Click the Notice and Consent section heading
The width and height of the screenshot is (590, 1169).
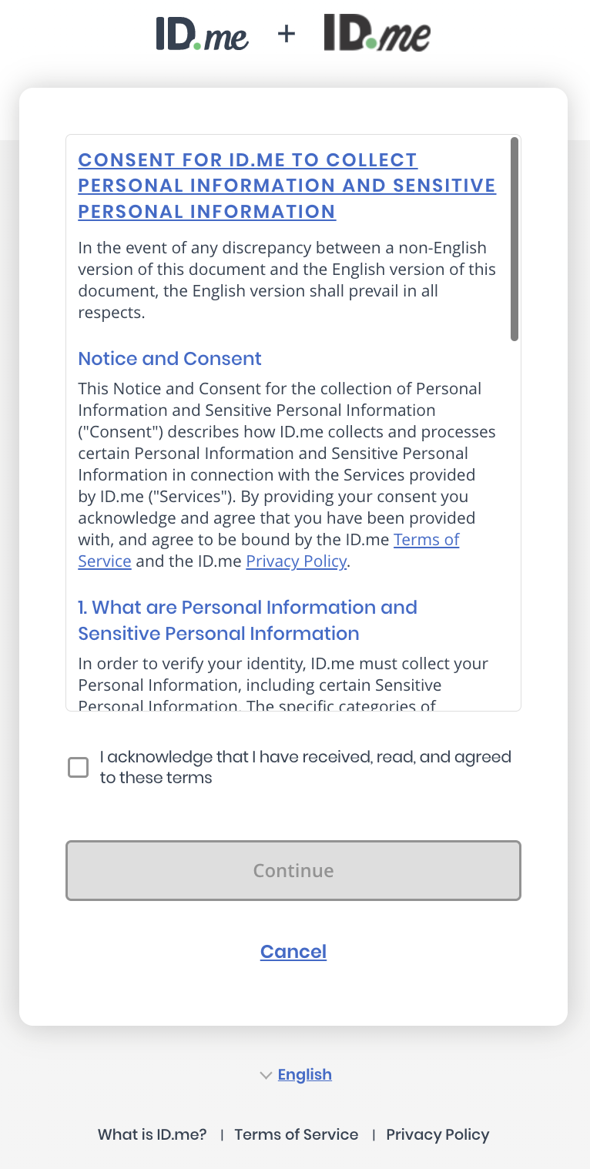[x=169, y=359]
